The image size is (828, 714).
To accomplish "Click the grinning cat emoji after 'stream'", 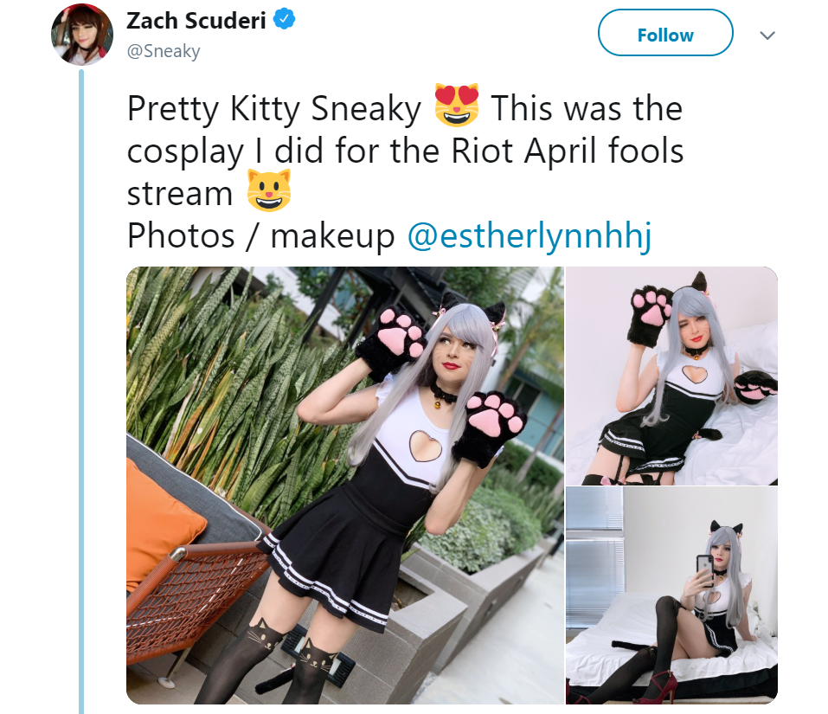I will click(x=269, y=192).
